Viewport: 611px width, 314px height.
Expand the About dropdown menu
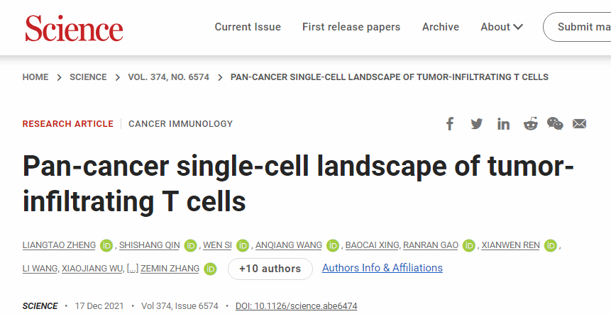coord(502,27)
